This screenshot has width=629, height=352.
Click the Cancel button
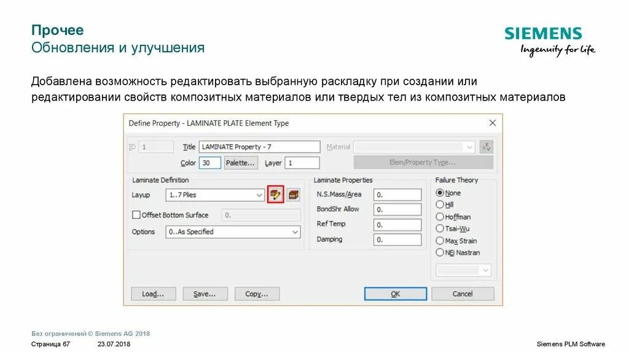pyautogui.click(x=463, y=294)
